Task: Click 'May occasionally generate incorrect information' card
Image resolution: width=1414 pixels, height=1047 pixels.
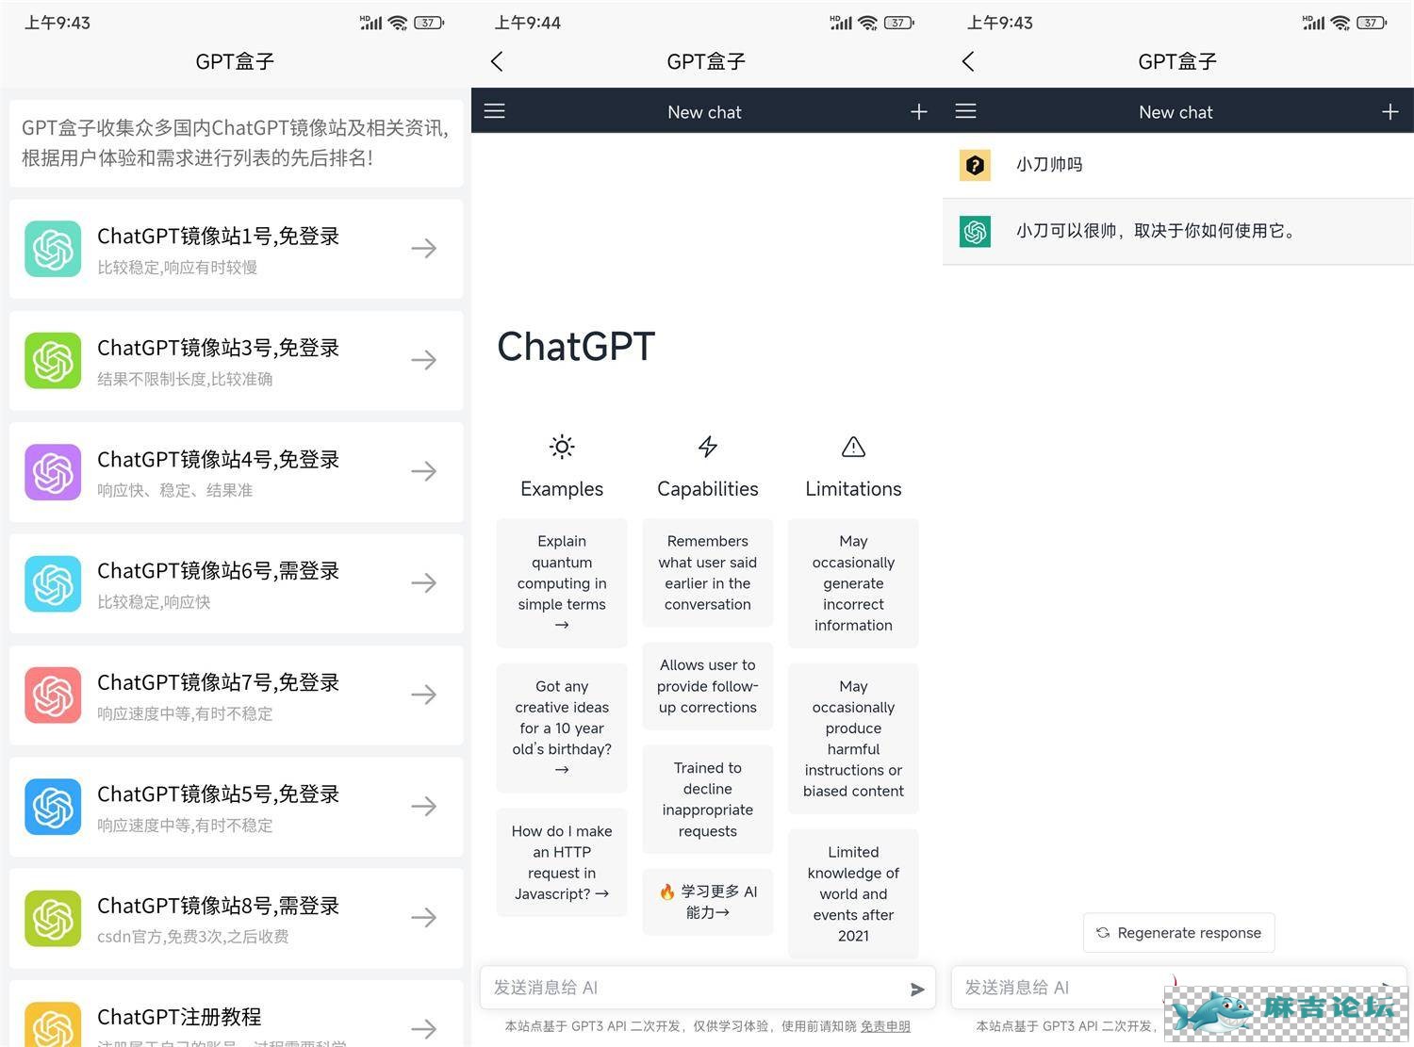Action: click(x=853, y=583)
